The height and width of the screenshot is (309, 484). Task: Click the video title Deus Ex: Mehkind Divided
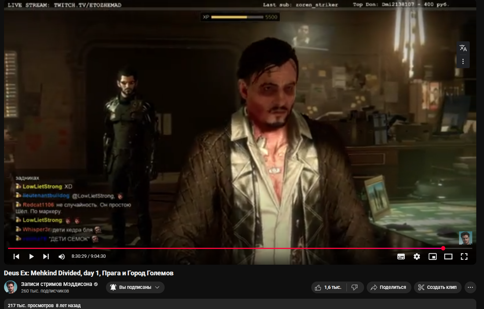pos(89,273)
